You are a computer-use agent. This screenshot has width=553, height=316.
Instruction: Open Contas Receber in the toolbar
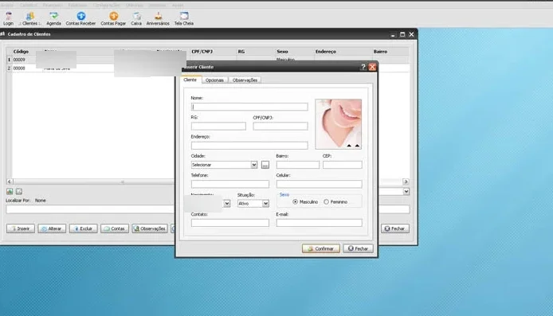[x=80, y=18]
